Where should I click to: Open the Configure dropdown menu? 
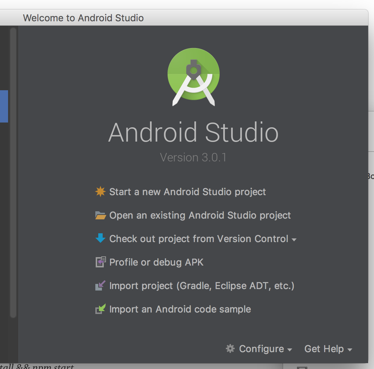261,349
